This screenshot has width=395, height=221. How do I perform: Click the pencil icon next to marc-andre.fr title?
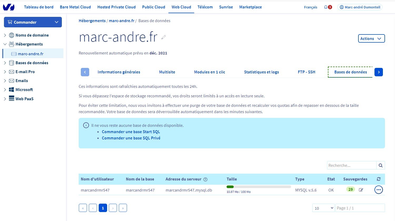164,37
